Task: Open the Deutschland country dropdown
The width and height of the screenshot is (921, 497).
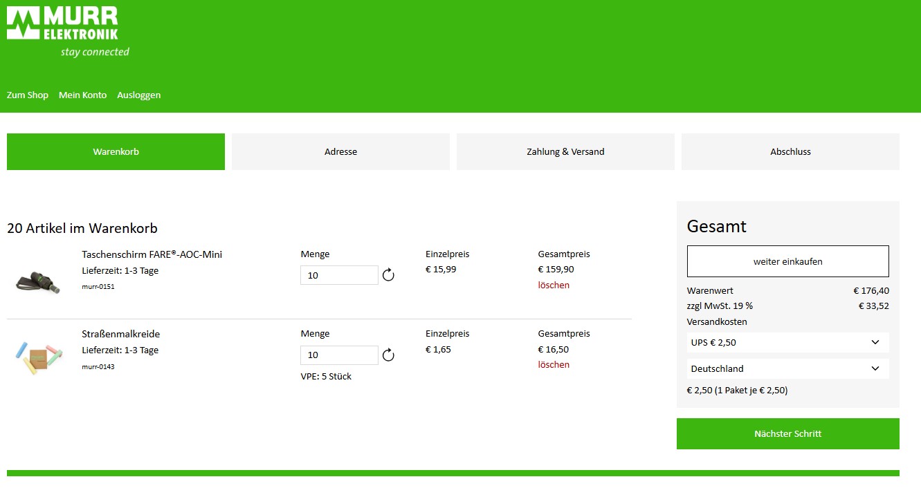Action: (x=788, y=368)
